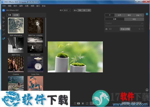Click the blue gear settings icon
This screenshot has width=150, height=107.
147,14
